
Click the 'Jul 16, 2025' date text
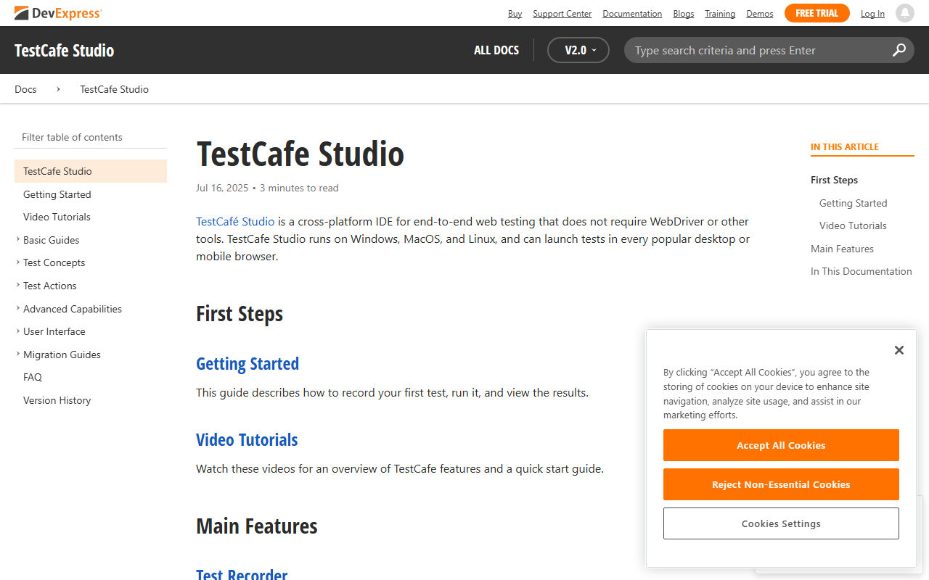222,188
